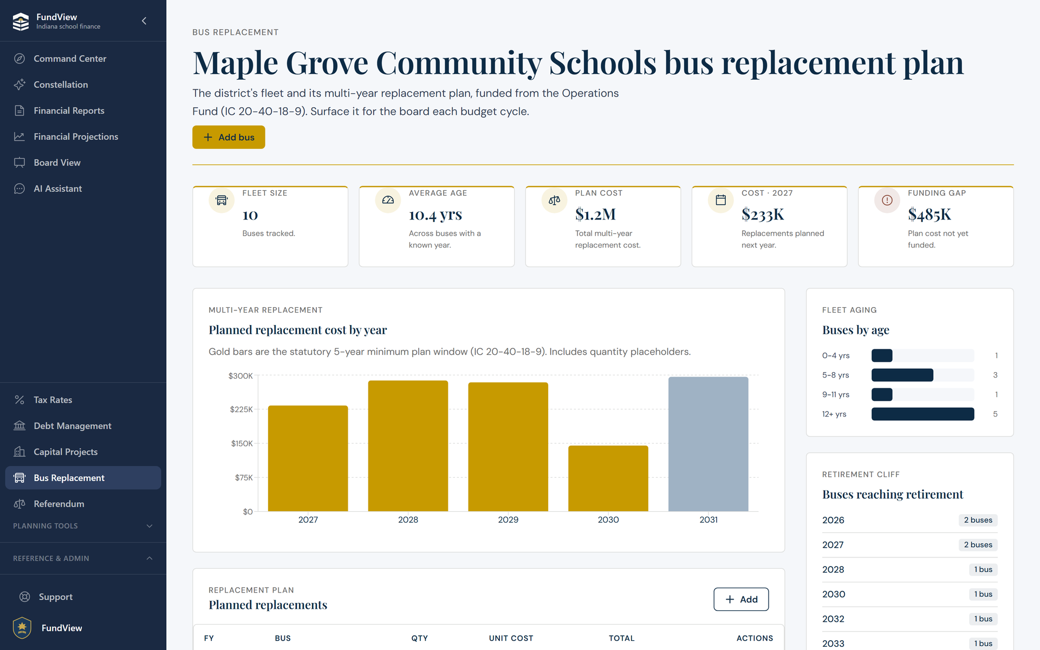
Task: Click the Bus Replacement bus icon
Action: pyautogui.click(x=19, y=478)
